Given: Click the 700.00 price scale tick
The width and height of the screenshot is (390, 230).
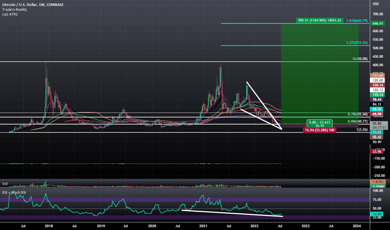Looking at the screenshot, I should [x=378, y=14].
